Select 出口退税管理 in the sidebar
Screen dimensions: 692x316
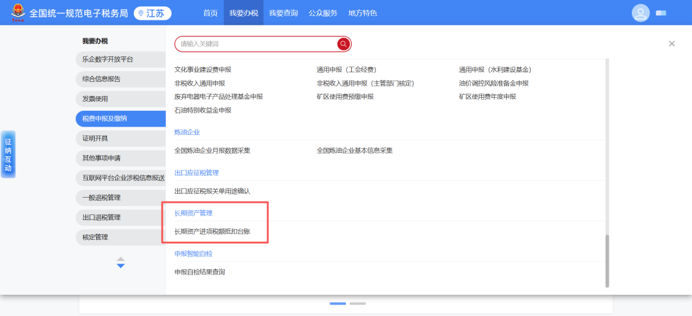[101, 217]
